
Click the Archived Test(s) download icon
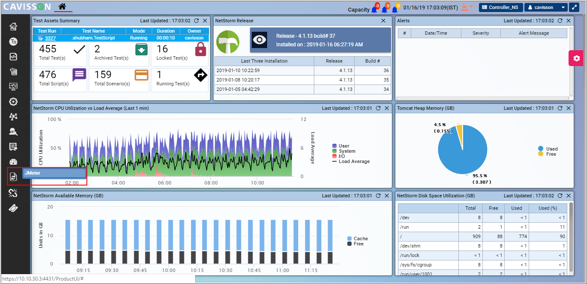[x=141, y=50]
